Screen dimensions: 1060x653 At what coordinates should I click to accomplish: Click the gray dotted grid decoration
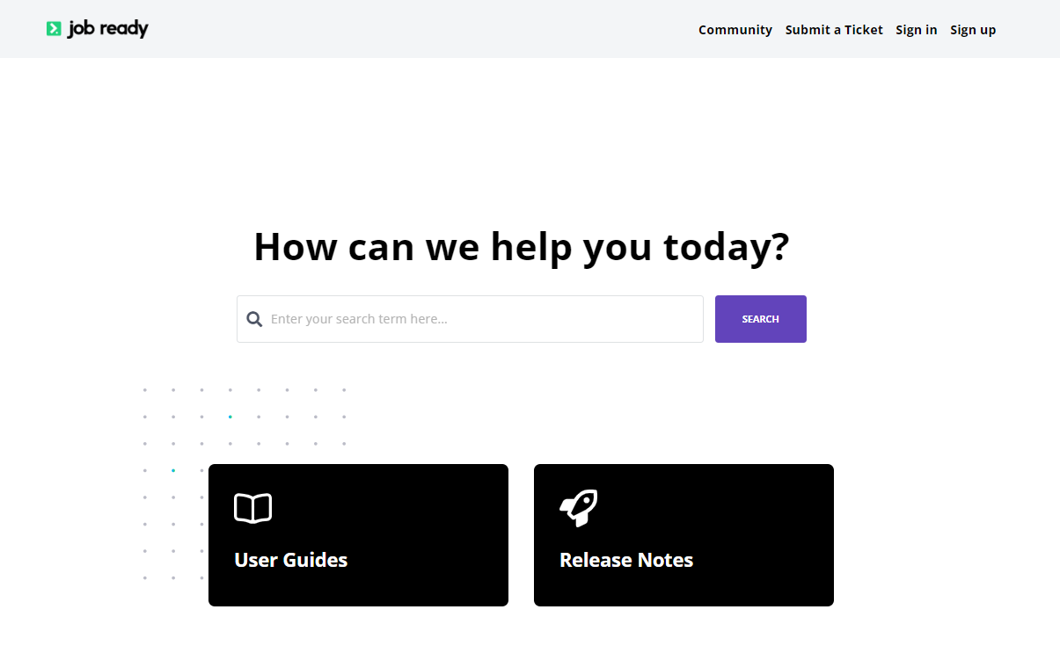tap(287, 417)
